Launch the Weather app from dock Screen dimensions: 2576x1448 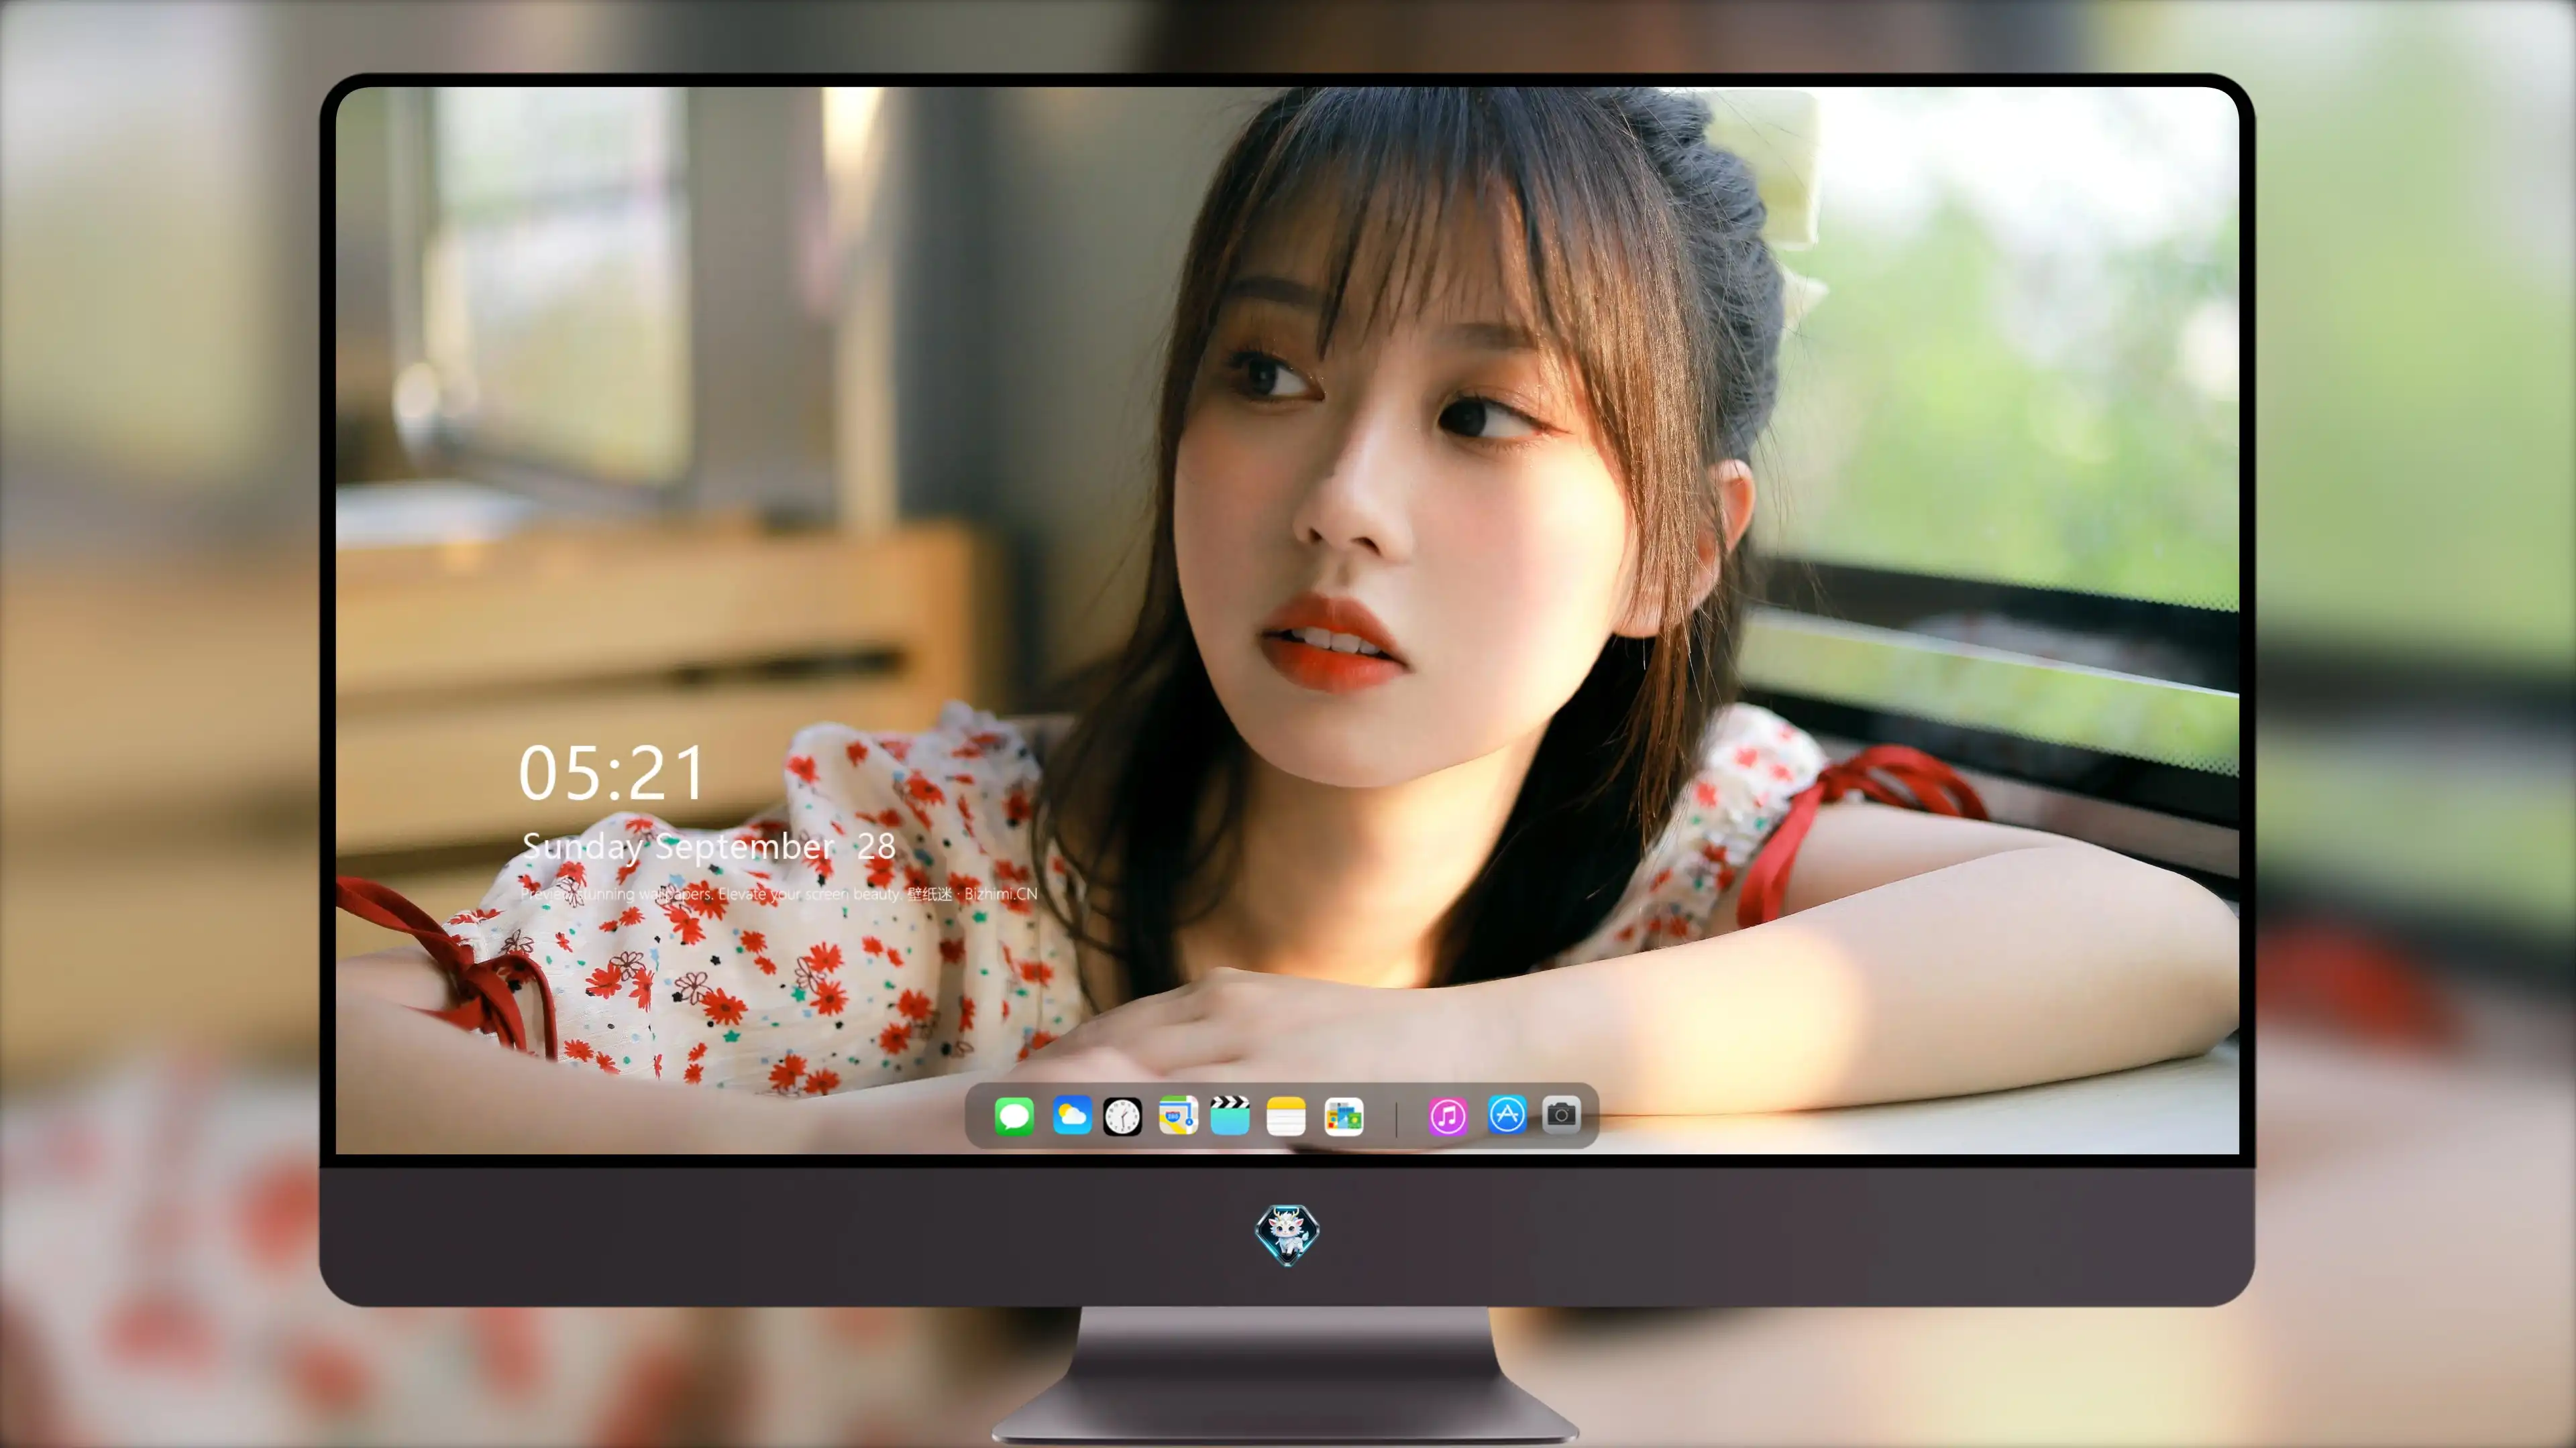tap(1072, 1116)
